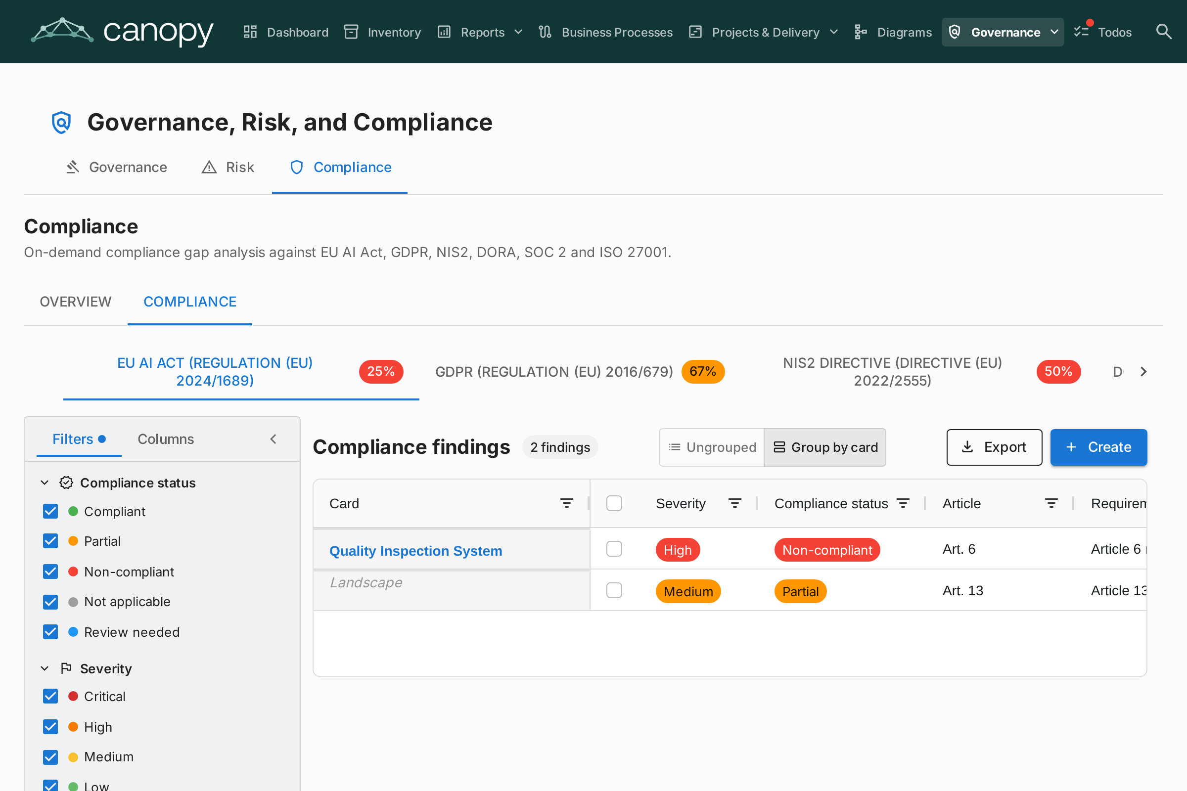The width and height of the screenshot is (1187, 791).
Task: Click the Medium severity badge
Action: coord(688,591)
